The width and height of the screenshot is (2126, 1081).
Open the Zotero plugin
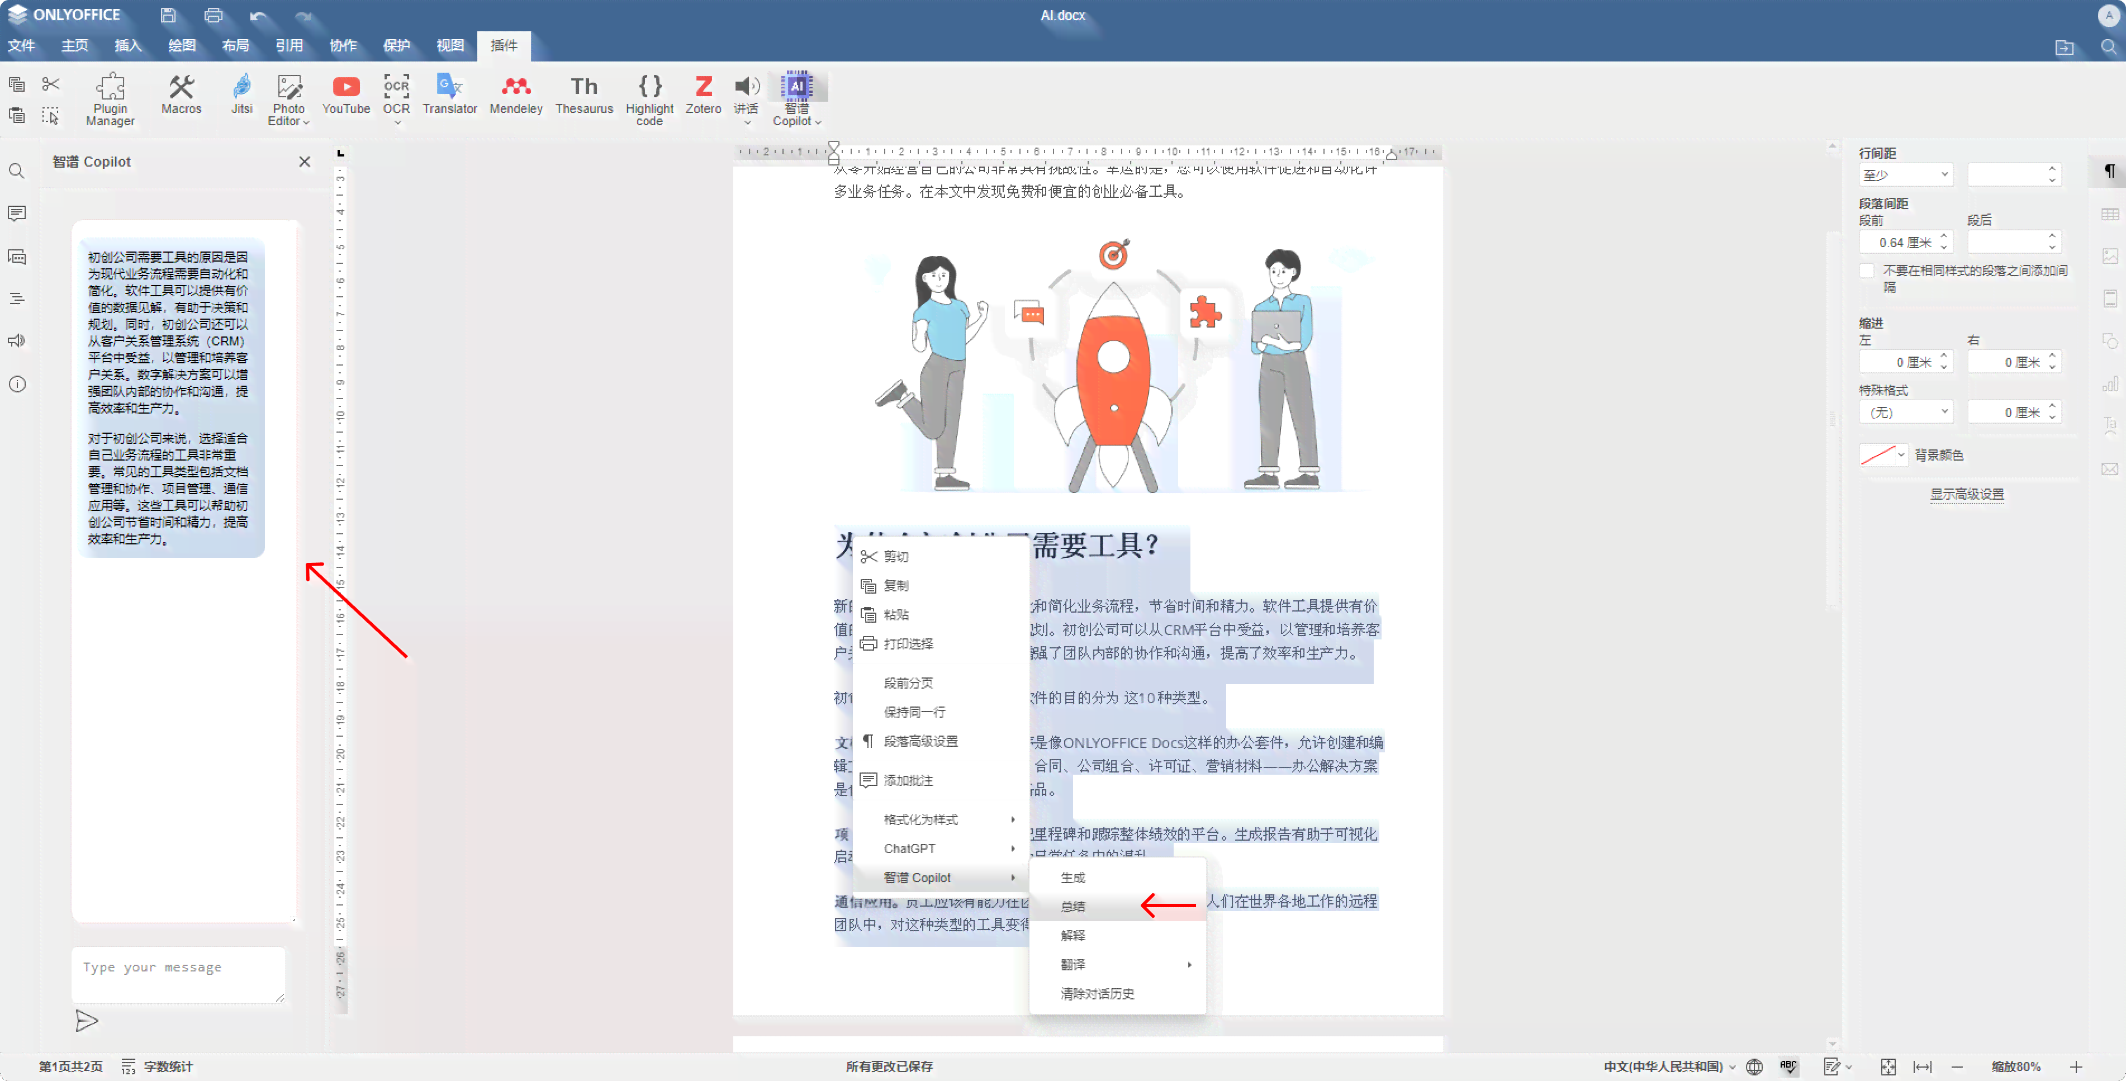[x=703, y=93]
